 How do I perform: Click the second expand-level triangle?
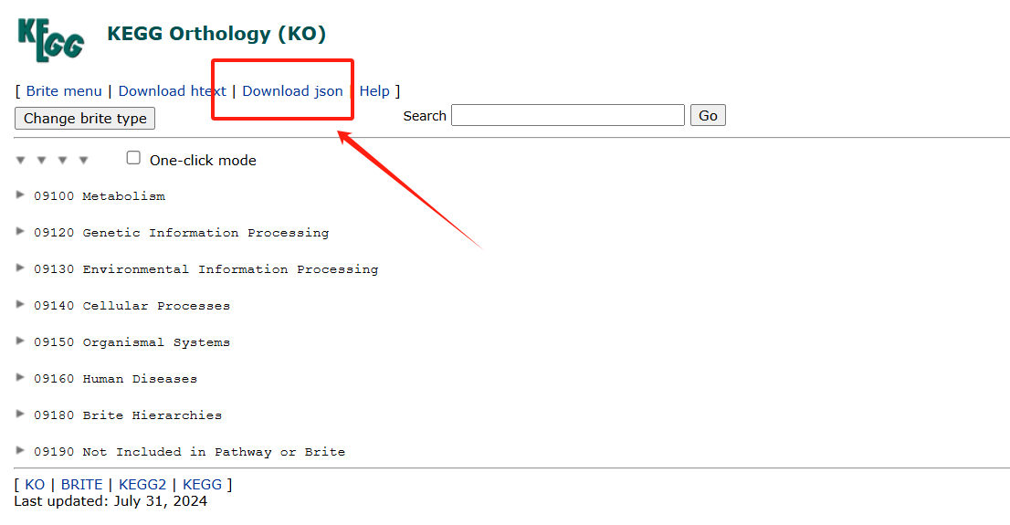[x=41, y=161]
